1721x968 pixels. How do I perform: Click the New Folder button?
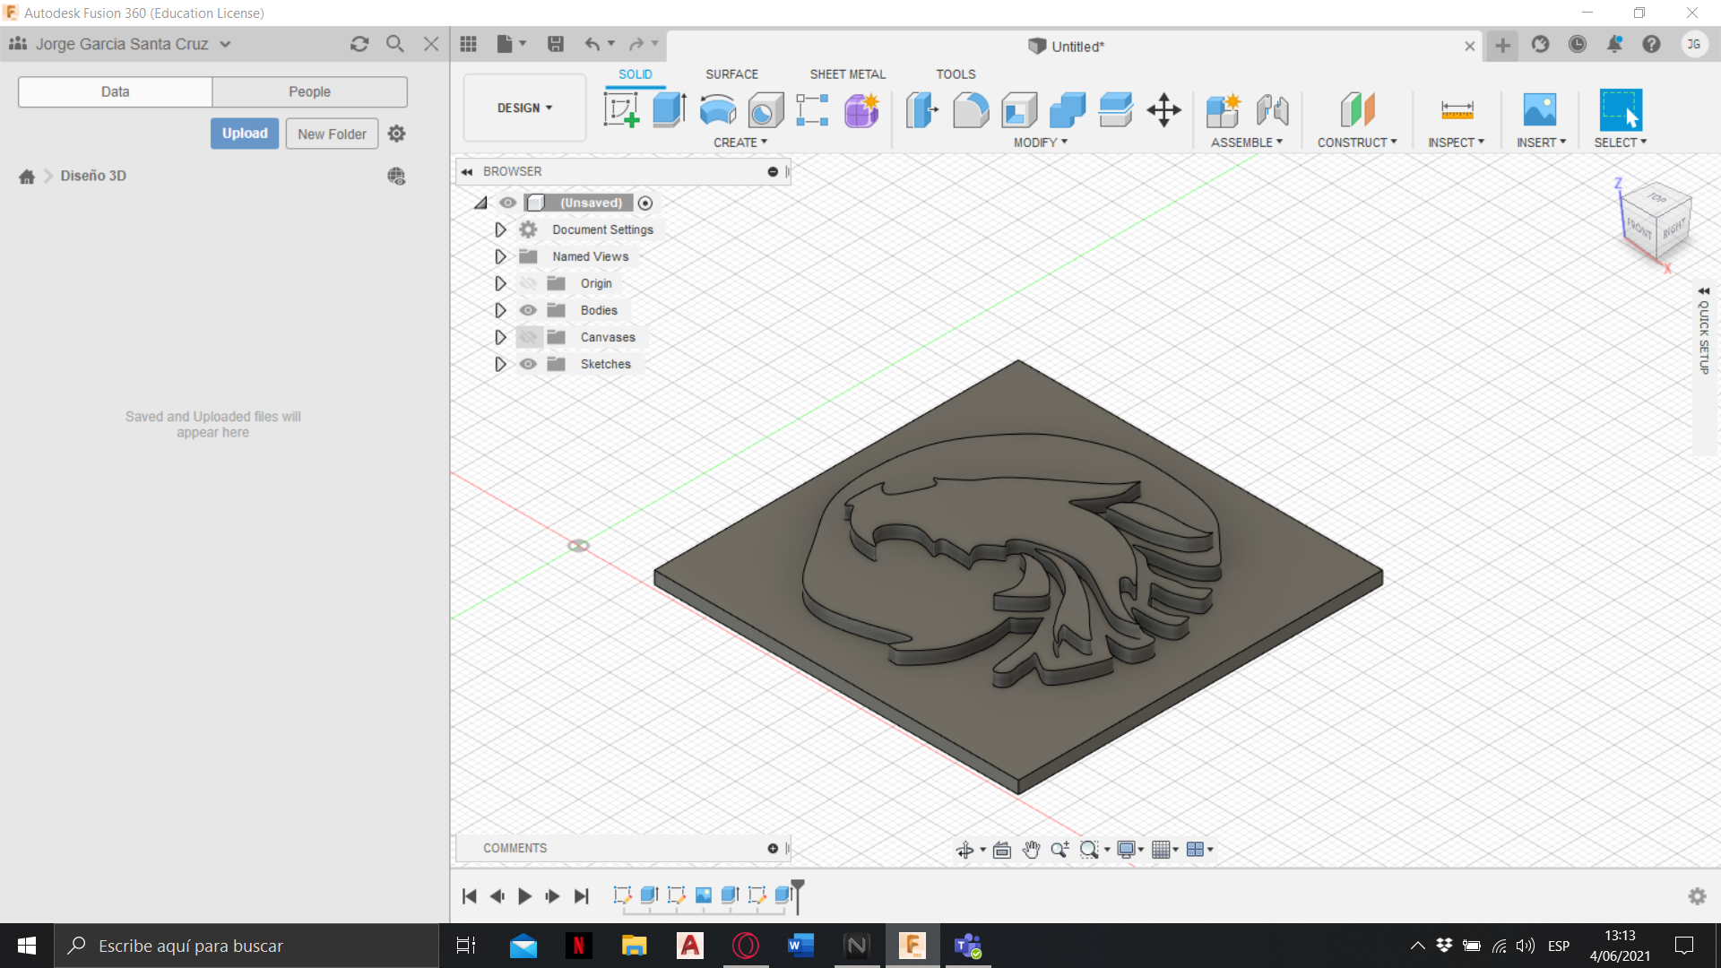click(332, 134)
